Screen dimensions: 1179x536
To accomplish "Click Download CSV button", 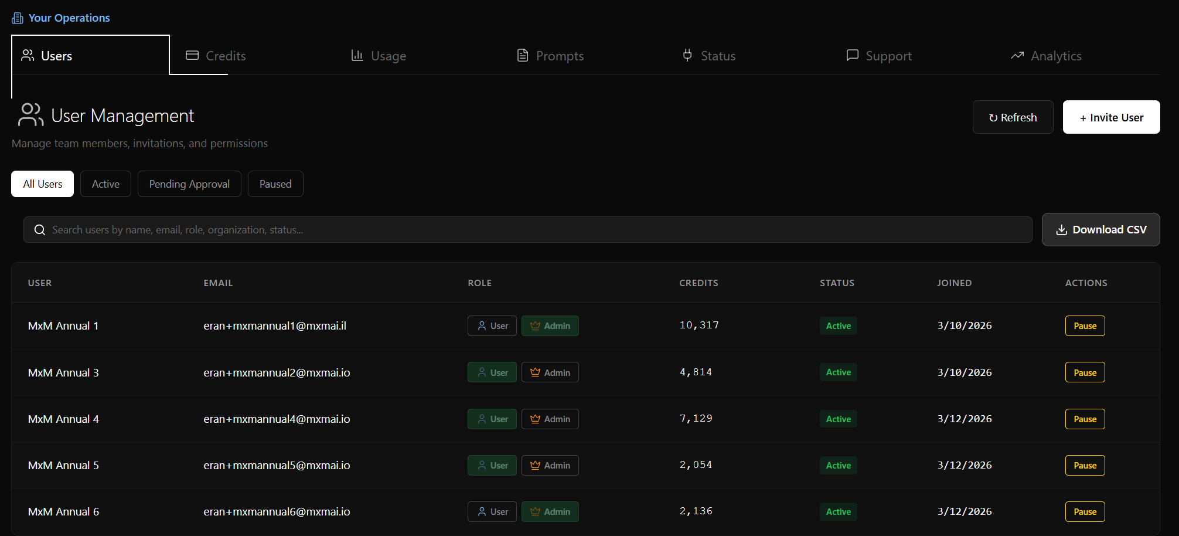I will tap(1100, 229).
